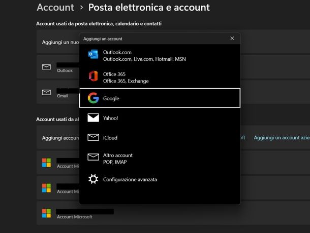Click the 'Account usati da posta elettronica' heading
Screen dimensions: 310x233
[99, 24]
